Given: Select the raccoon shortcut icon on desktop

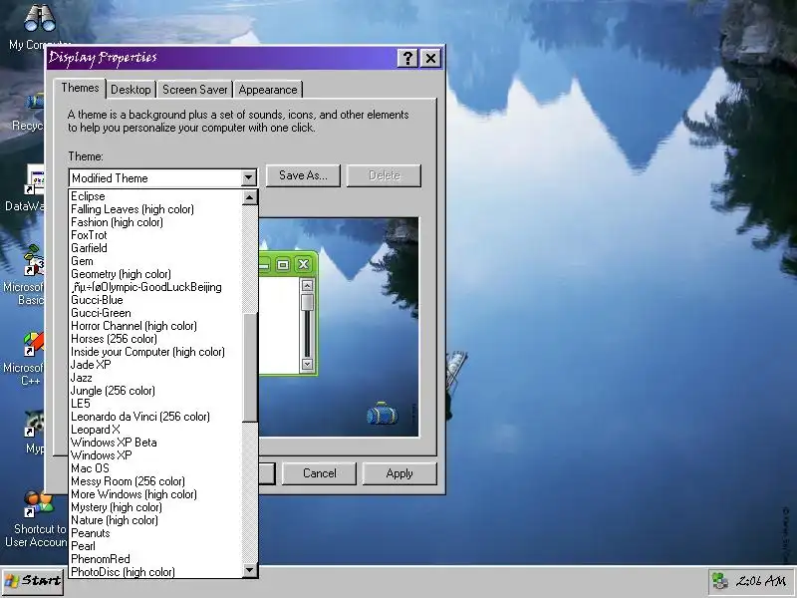Looking at the screenshot, I should pyautogui.click(x=35, y=424).
